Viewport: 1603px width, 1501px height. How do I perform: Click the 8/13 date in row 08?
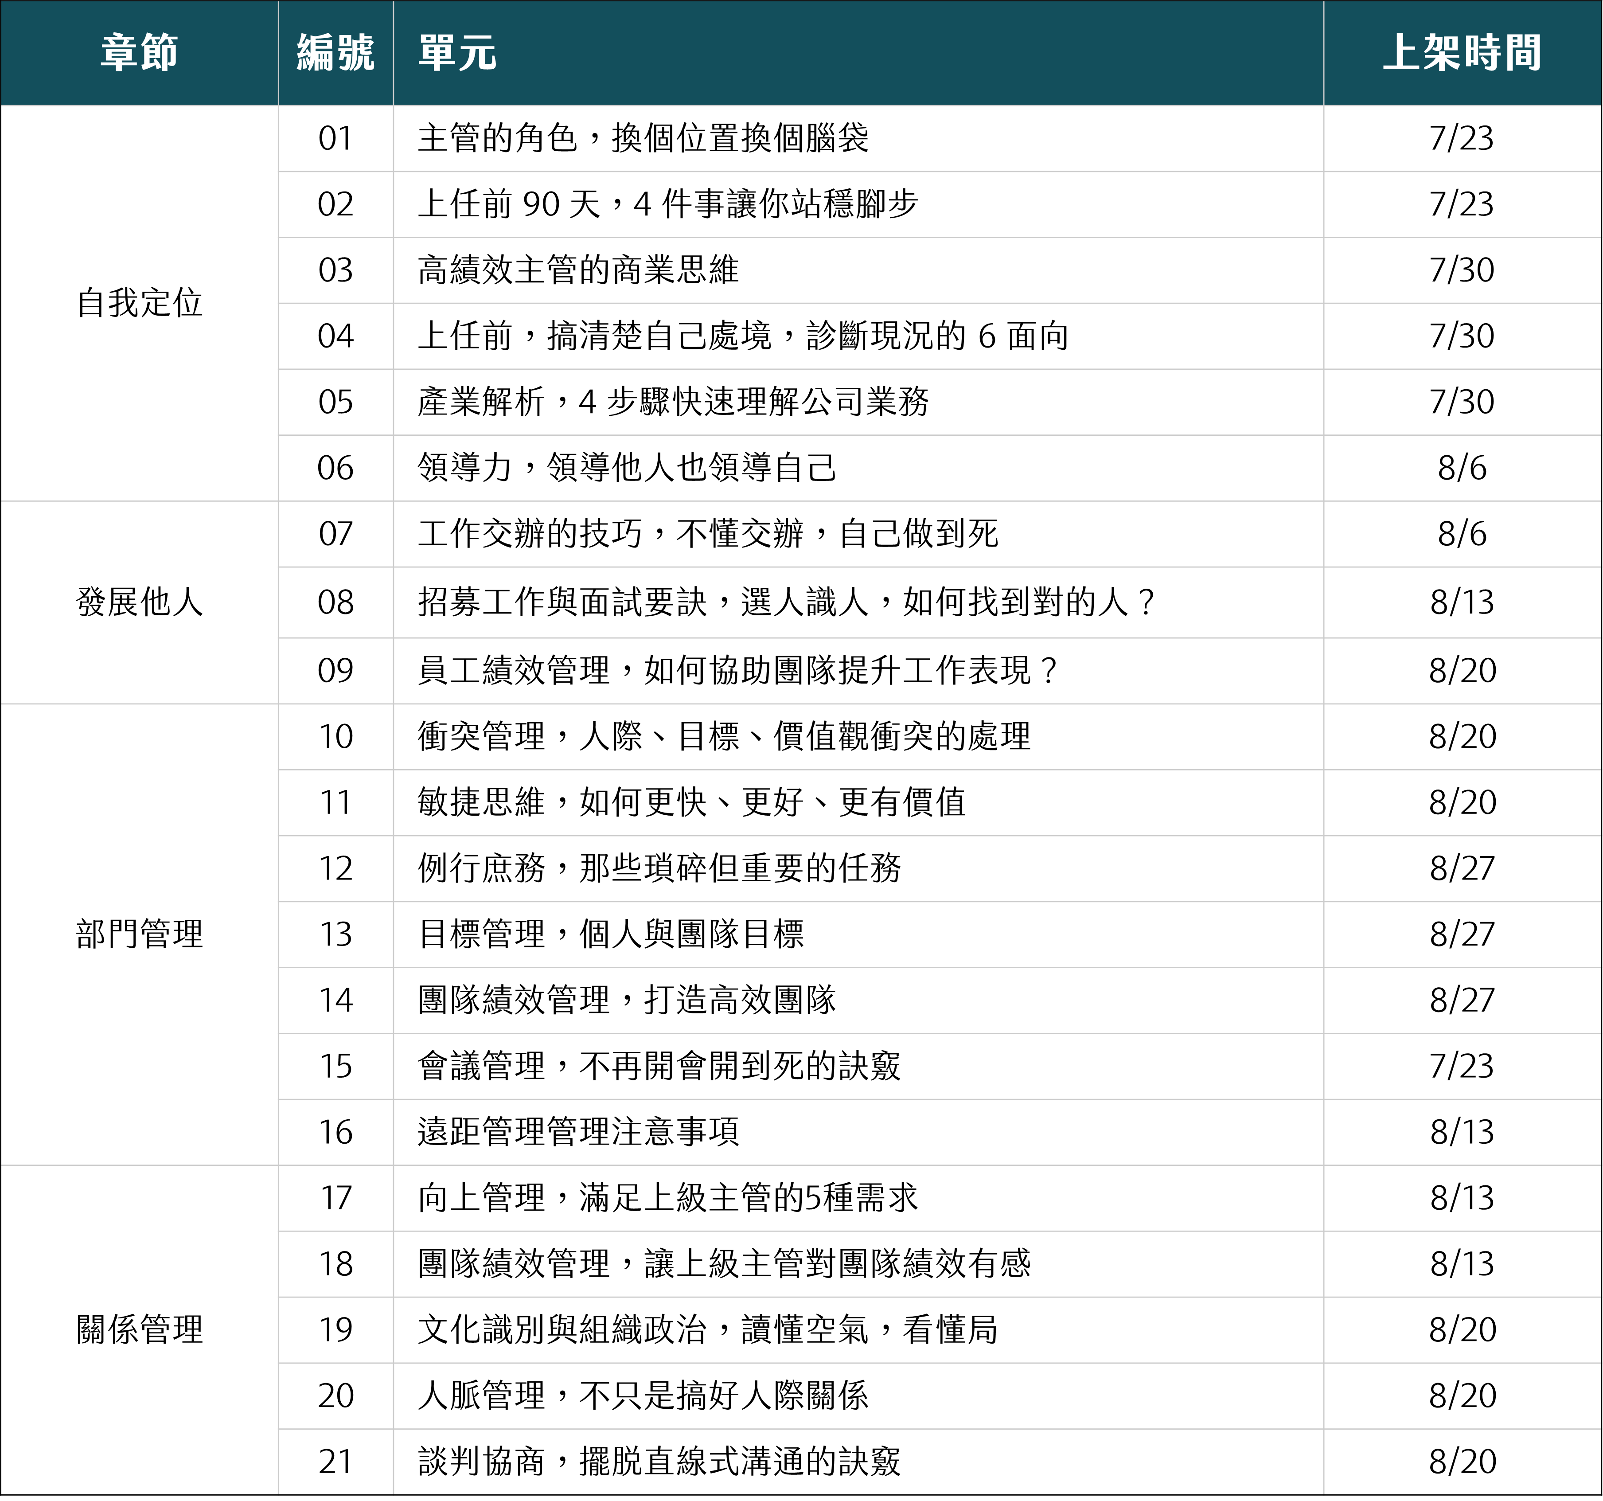click(1462, 602)
